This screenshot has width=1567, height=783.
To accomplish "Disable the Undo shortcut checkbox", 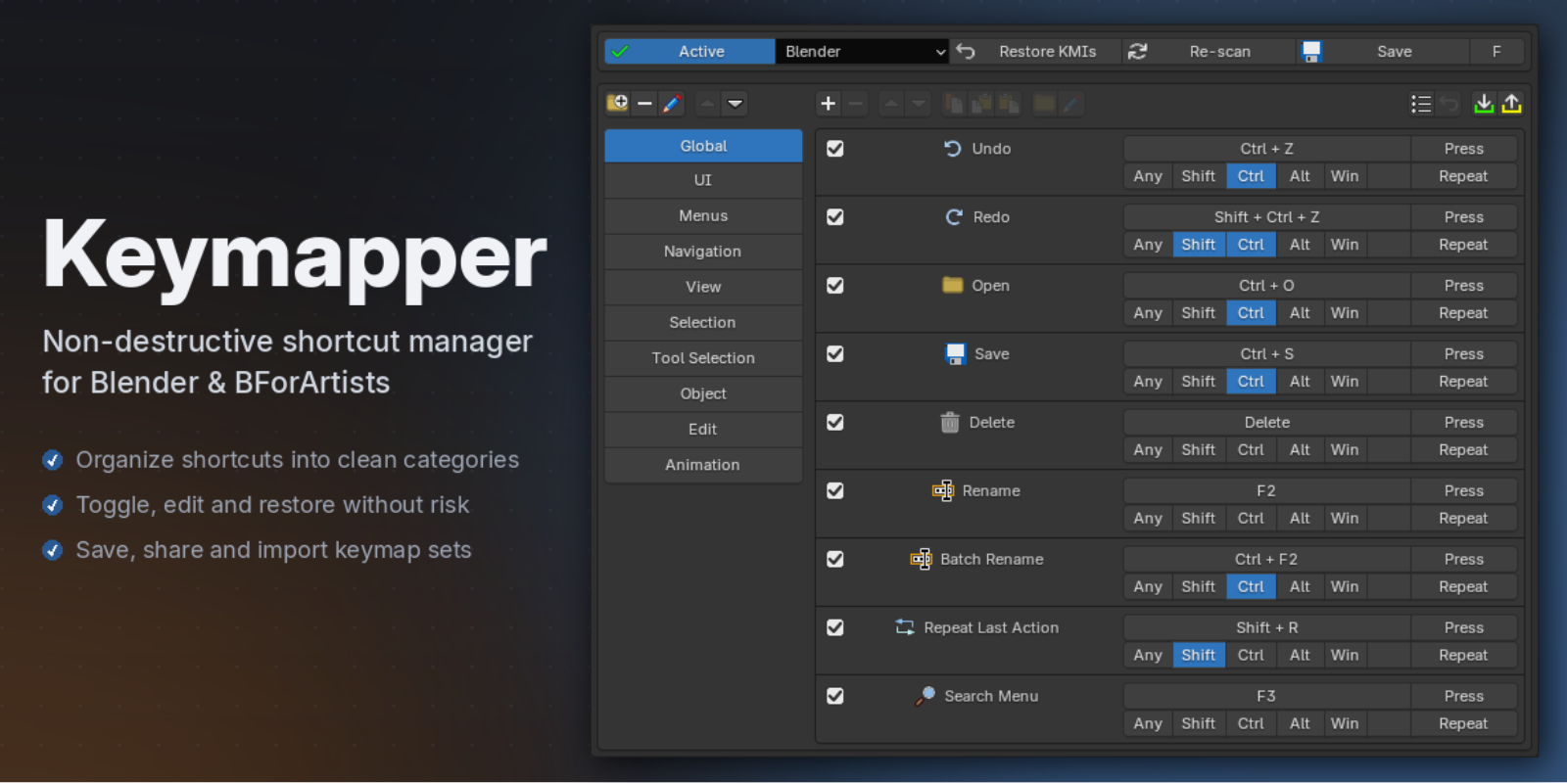I will 835,149.
